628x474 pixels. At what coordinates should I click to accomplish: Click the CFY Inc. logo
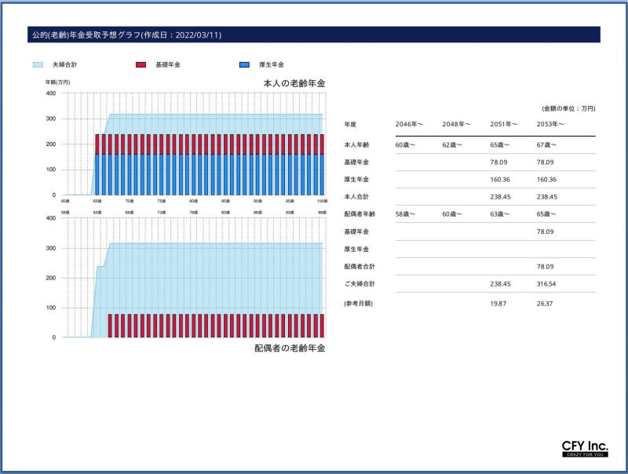click(585, 448)
